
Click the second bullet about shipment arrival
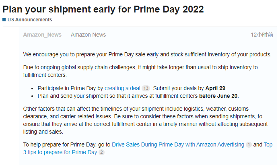138,96
